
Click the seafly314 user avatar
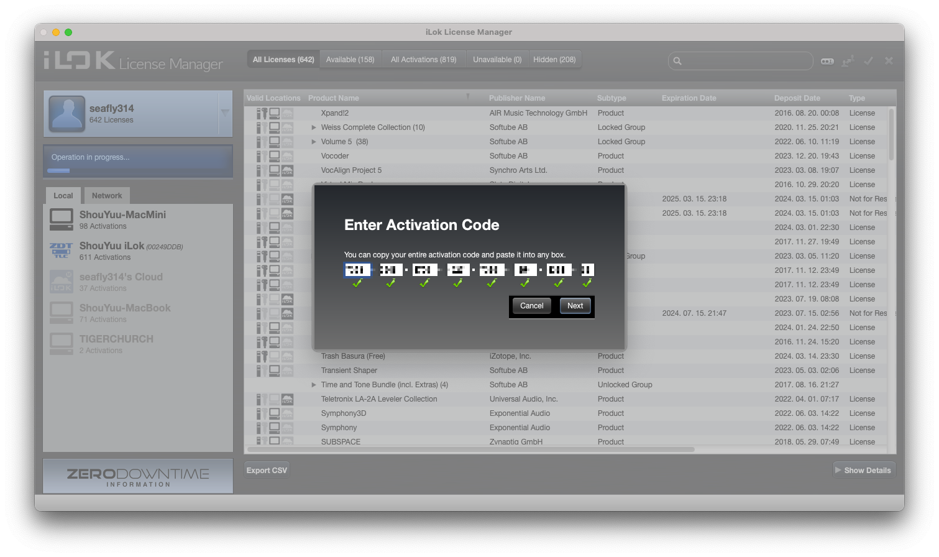pyautogui.click(x=66, y=113)
